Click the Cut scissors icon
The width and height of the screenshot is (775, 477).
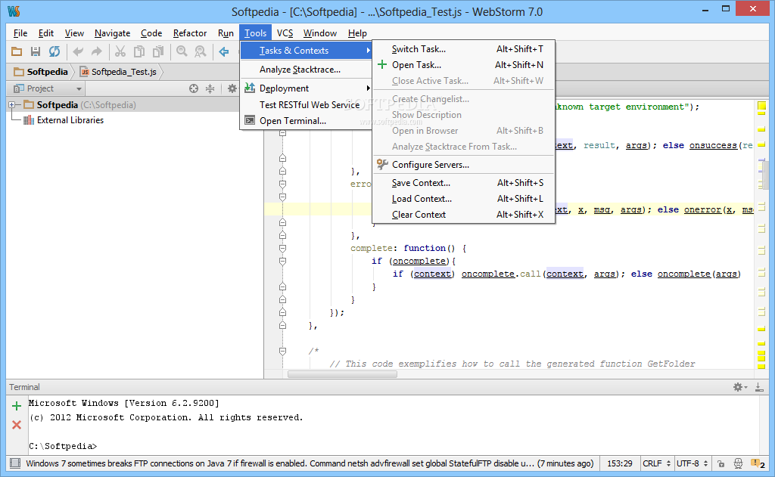[120, 51]
